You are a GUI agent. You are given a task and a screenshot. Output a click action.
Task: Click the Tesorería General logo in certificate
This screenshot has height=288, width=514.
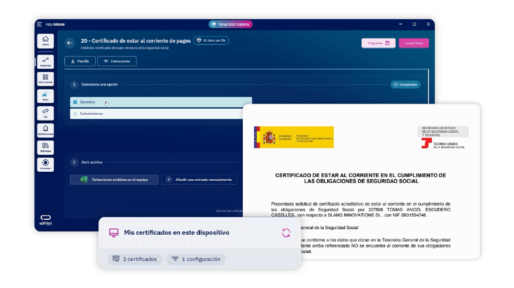[443, 143]
